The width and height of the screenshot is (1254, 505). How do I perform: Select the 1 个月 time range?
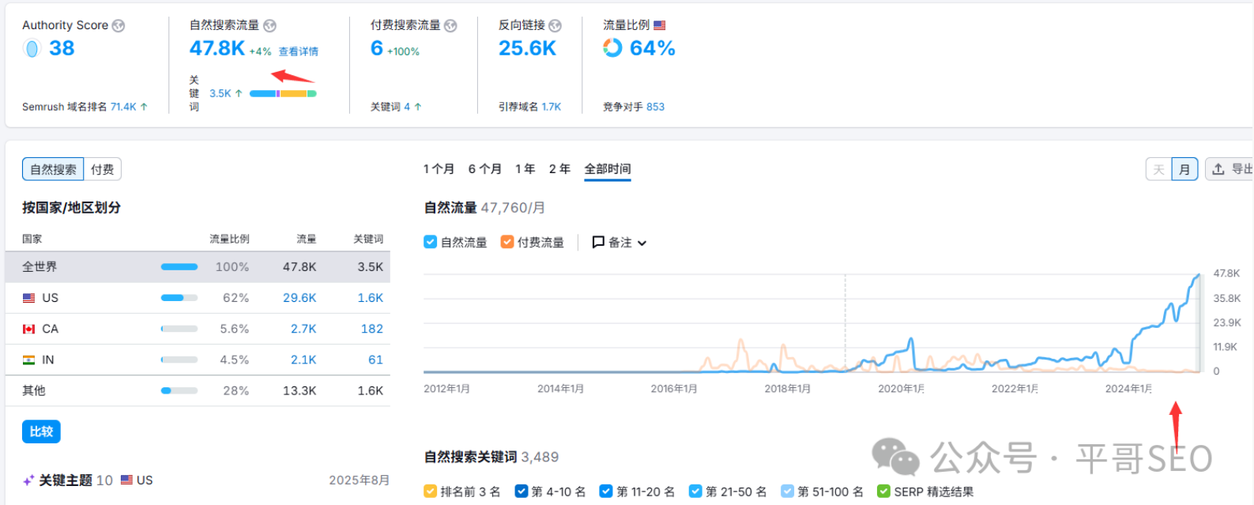tap(439, 168)
